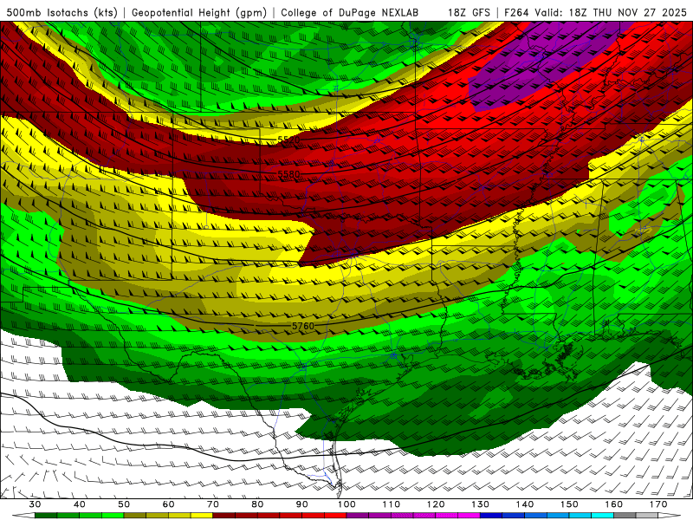Viewport: 693px width, 520px height.
Task: Click the 80 knot legend label
Action: coord(257,504)
